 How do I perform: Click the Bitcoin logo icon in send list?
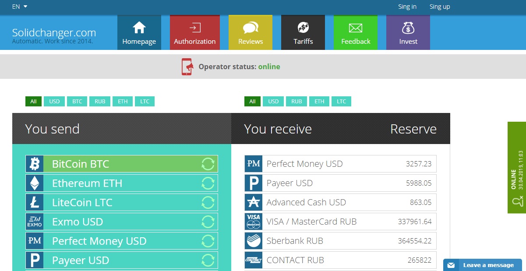[35, 164]
